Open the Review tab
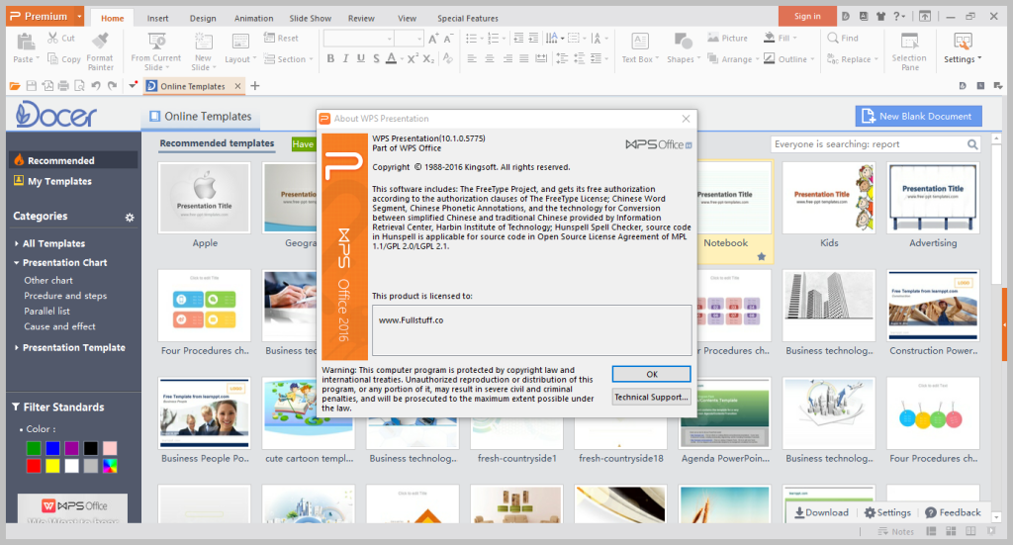 [x=361, y=18]
